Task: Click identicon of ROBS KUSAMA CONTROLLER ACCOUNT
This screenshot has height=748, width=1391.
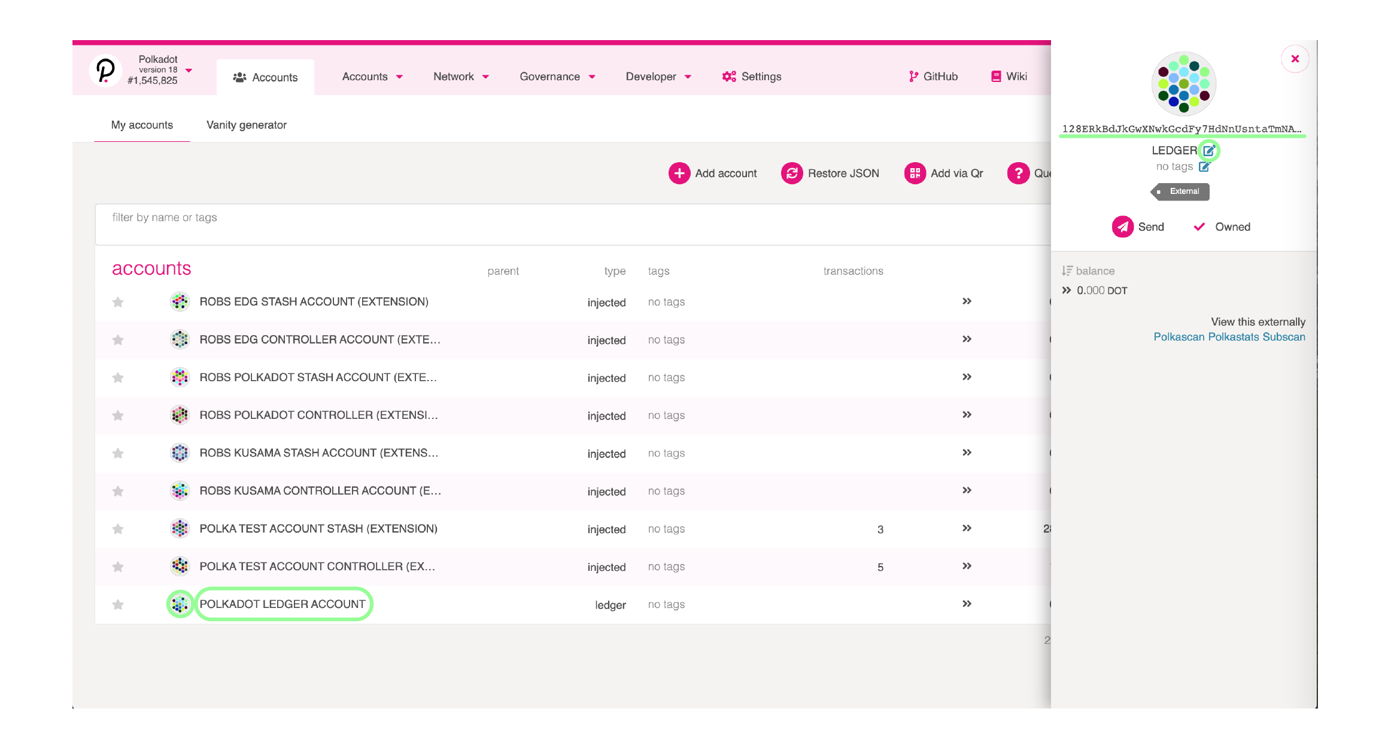Action: (180, 491)
